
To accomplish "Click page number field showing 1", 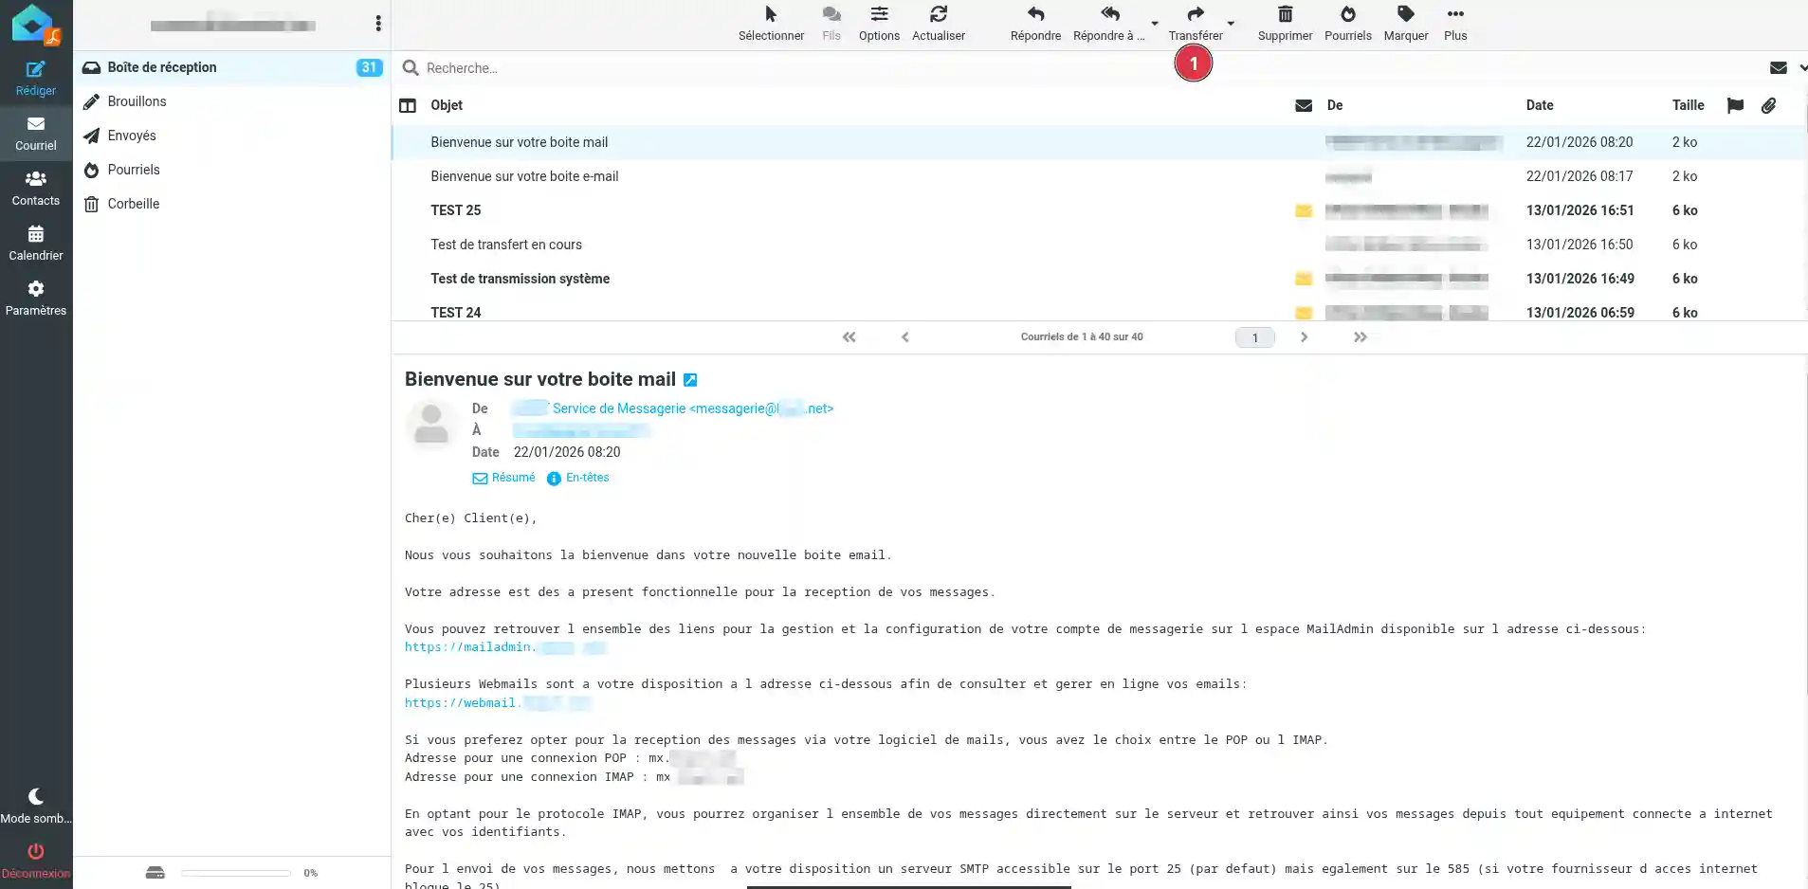I will (x=1255, y=337).
